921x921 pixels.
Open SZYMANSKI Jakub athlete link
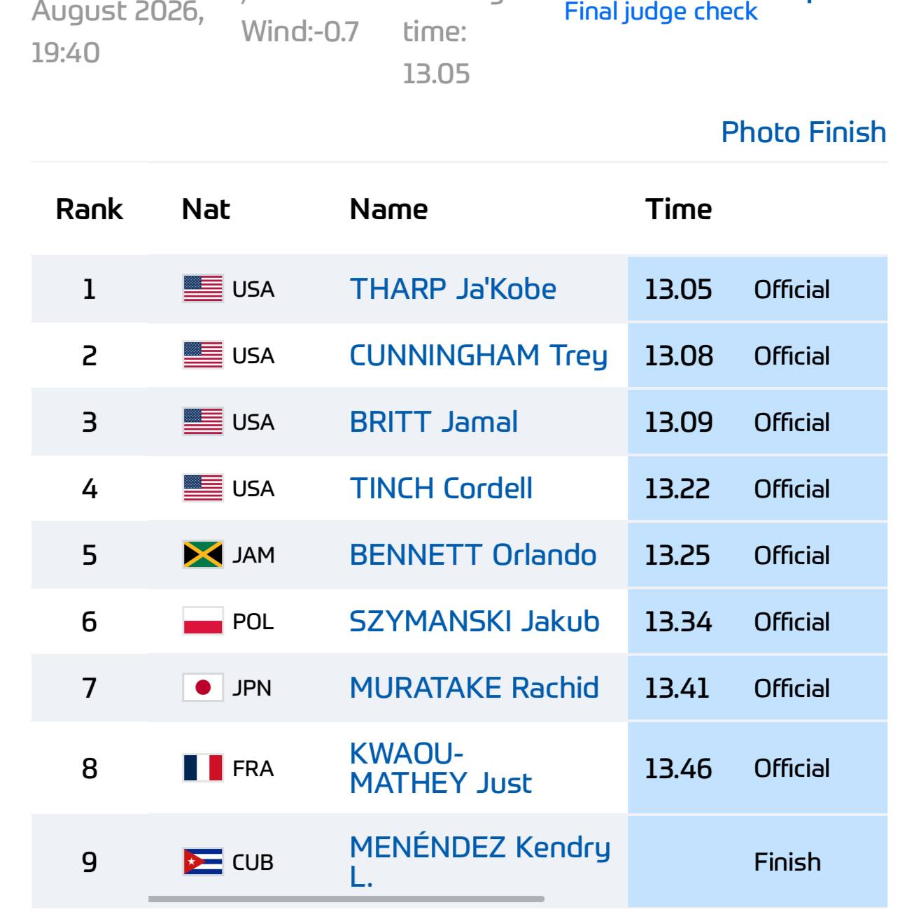click(474, 621)
